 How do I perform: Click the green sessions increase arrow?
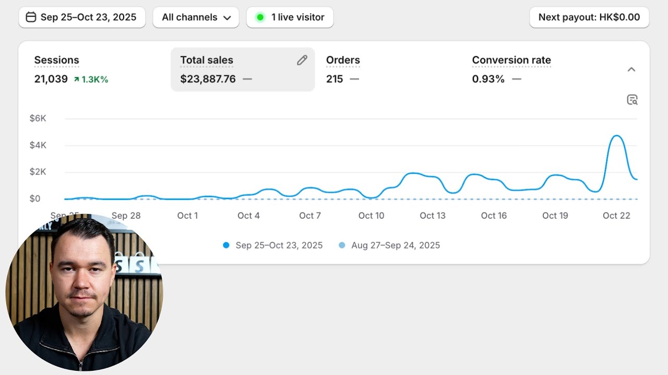point(76,79)
